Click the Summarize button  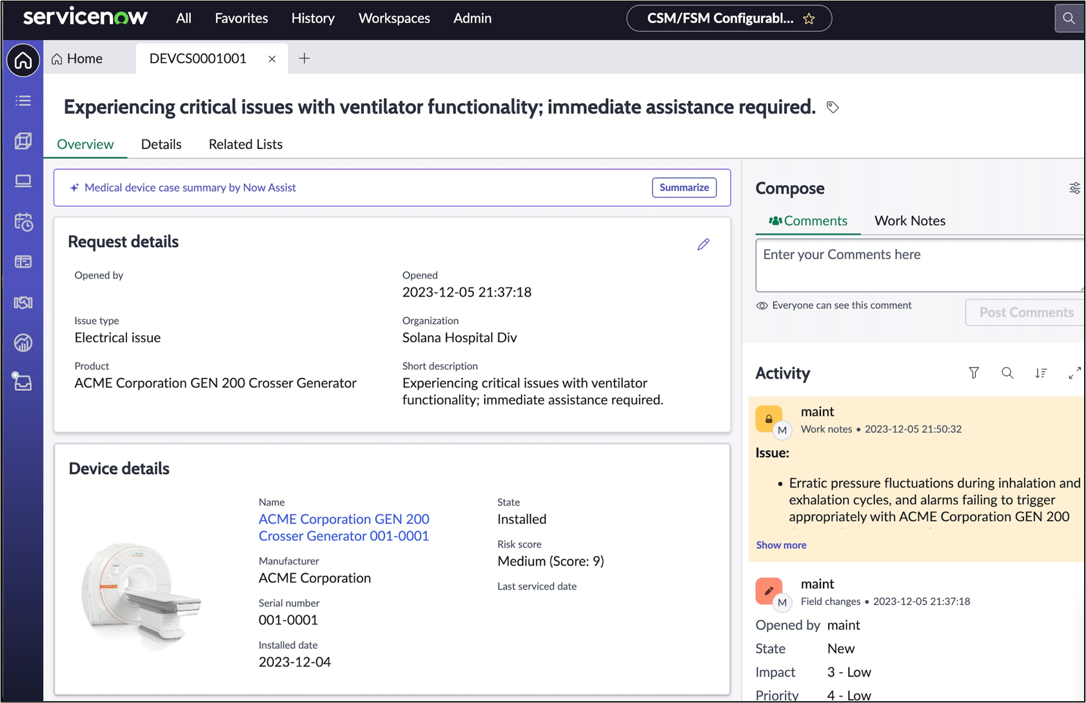(684, 188)
